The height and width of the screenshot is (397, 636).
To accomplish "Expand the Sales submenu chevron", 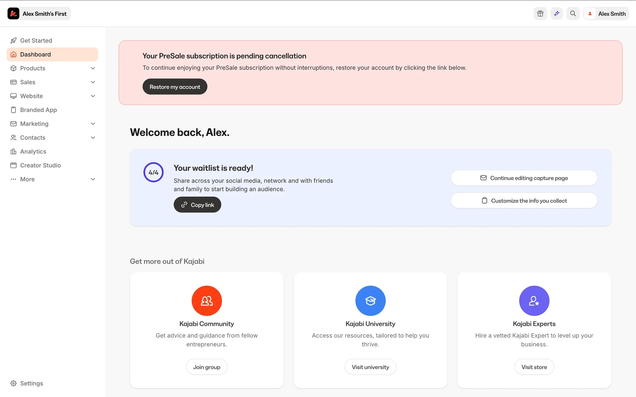I will pyautogui.click(x=93, y=82).
